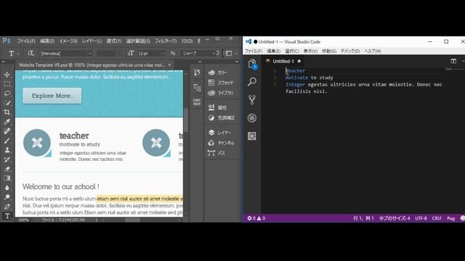Click the 100% zoom field in Photoshop

(x=24, y=220)
